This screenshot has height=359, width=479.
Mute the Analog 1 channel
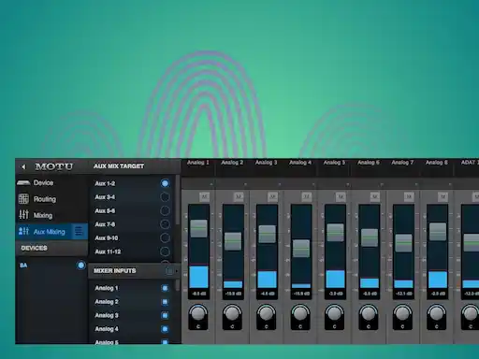pyautogui.click(x=204, y=196)
